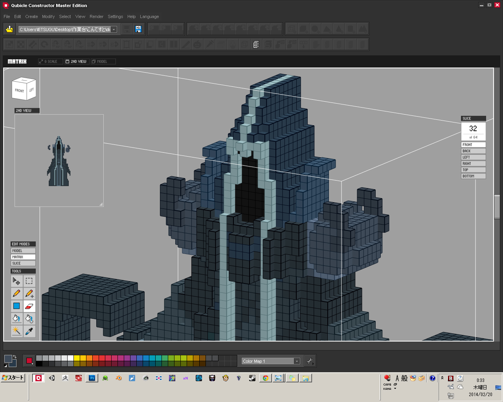Select the dashed box selection tool
This screenshot has width=503, height=402.
click(x=29, y=281)
